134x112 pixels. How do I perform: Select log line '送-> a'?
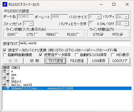coord(67,71)
